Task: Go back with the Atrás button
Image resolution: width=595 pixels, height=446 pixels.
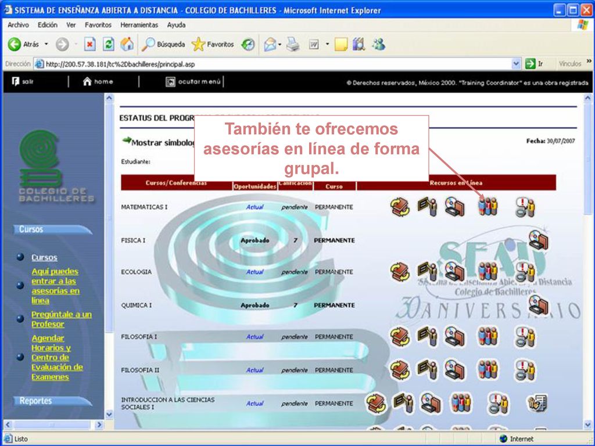Action: (23, 44)
